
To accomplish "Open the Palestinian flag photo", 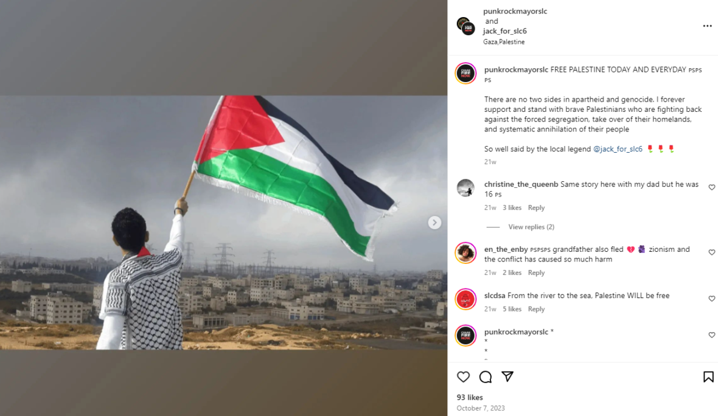I will pos(223,223).
